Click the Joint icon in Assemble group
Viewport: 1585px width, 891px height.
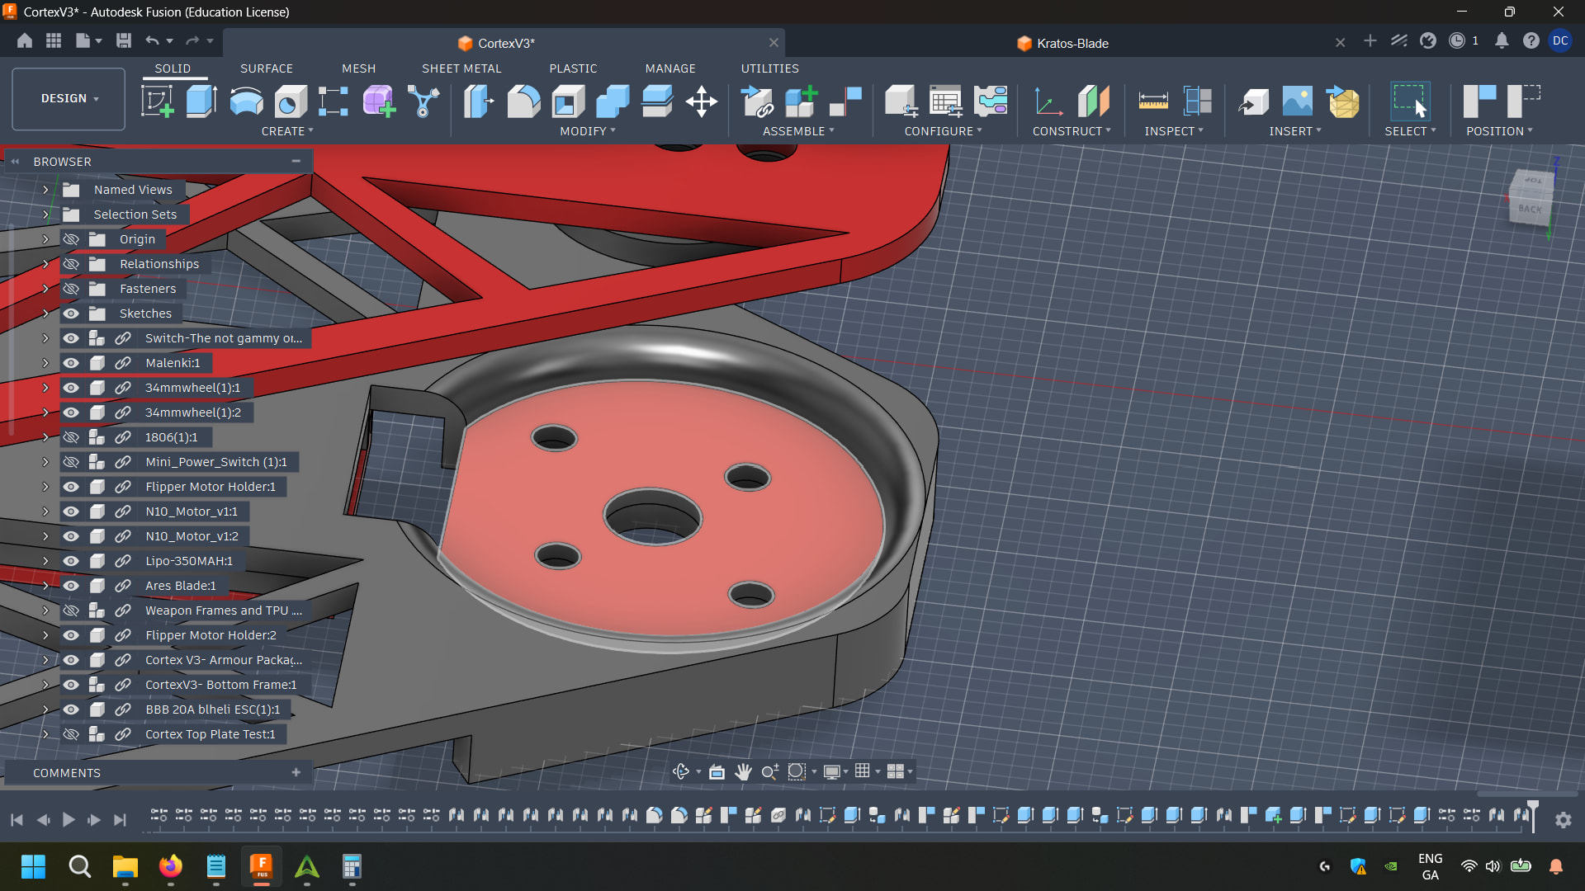point(845,101)
